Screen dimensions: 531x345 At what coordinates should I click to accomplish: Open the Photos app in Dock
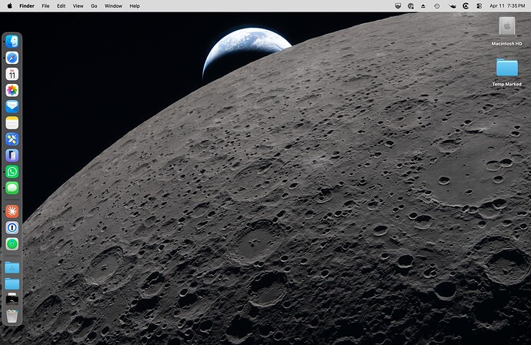tap(12, 90)
